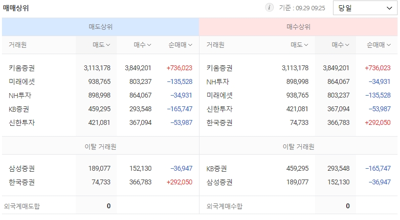Select 신한투자 row in 매수상위 table
Screen dimensions: 400x220
tap(298, 109)
